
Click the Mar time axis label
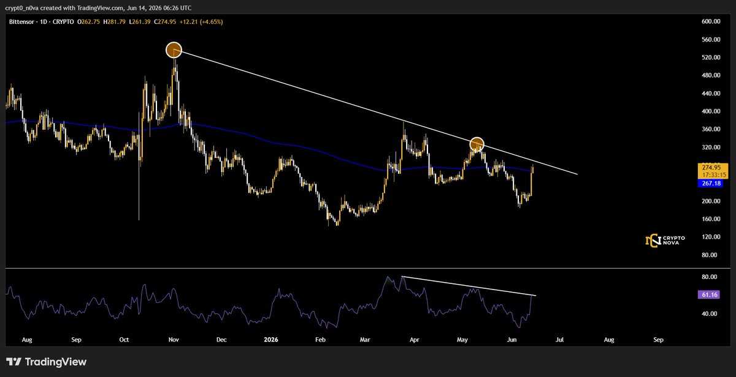coord(366,338)
